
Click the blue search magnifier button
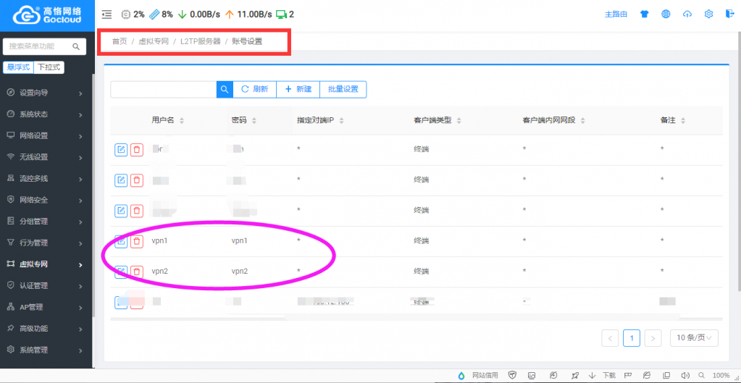tap(225, 89)
